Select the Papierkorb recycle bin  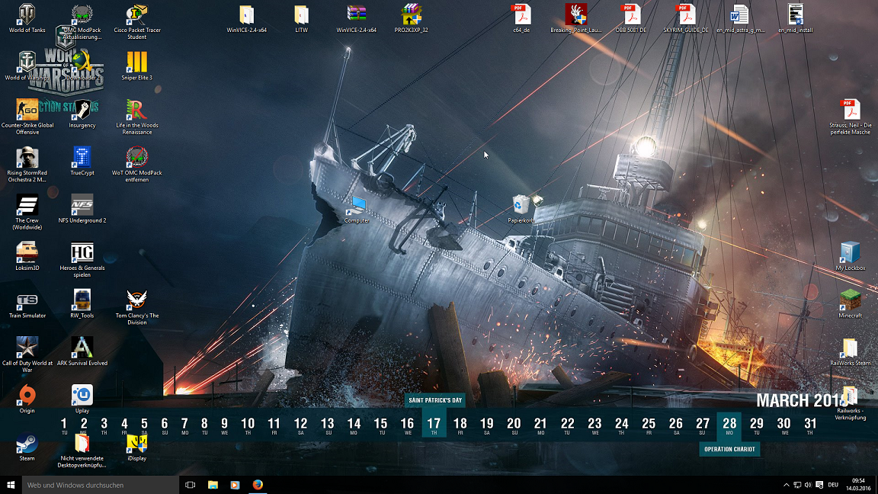[521, 208]
